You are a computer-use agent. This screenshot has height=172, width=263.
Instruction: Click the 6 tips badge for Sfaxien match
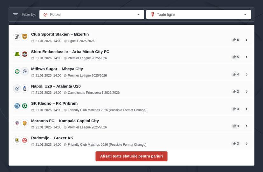point(236,40)
